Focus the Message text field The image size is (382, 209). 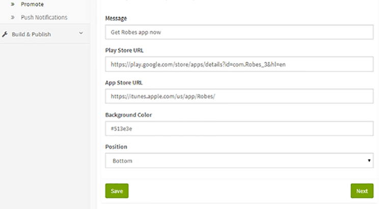(238, 32)
